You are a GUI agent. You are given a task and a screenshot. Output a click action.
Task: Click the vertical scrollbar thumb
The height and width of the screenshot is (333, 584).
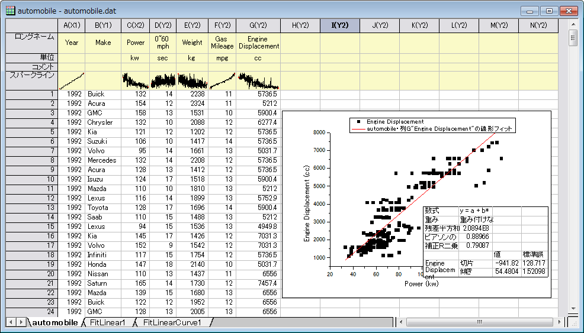(573, 38)
